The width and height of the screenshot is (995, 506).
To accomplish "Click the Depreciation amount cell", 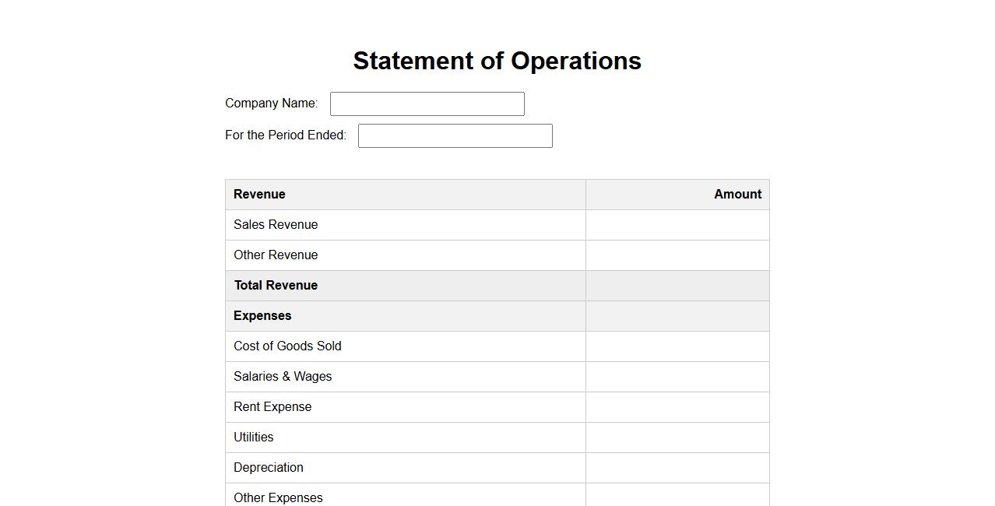I will (677, 468).
